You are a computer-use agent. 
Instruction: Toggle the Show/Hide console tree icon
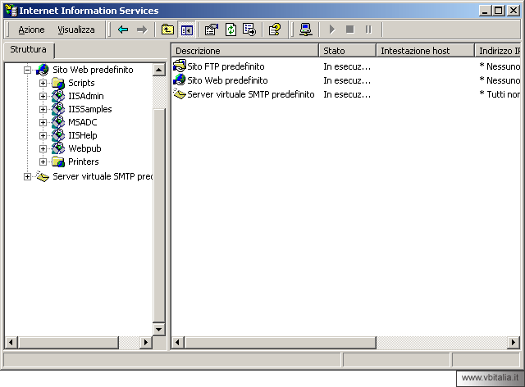point(186,30)
